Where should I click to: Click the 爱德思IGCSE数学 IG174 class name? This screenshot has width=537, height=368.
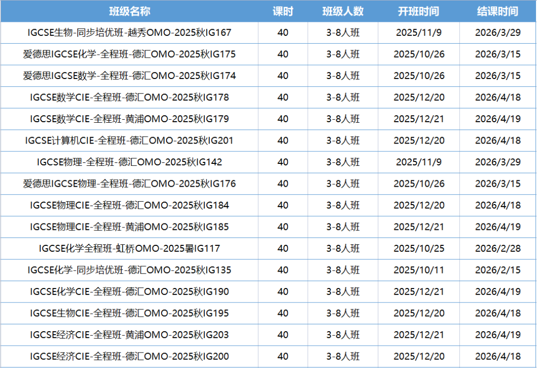coord(129,76)
